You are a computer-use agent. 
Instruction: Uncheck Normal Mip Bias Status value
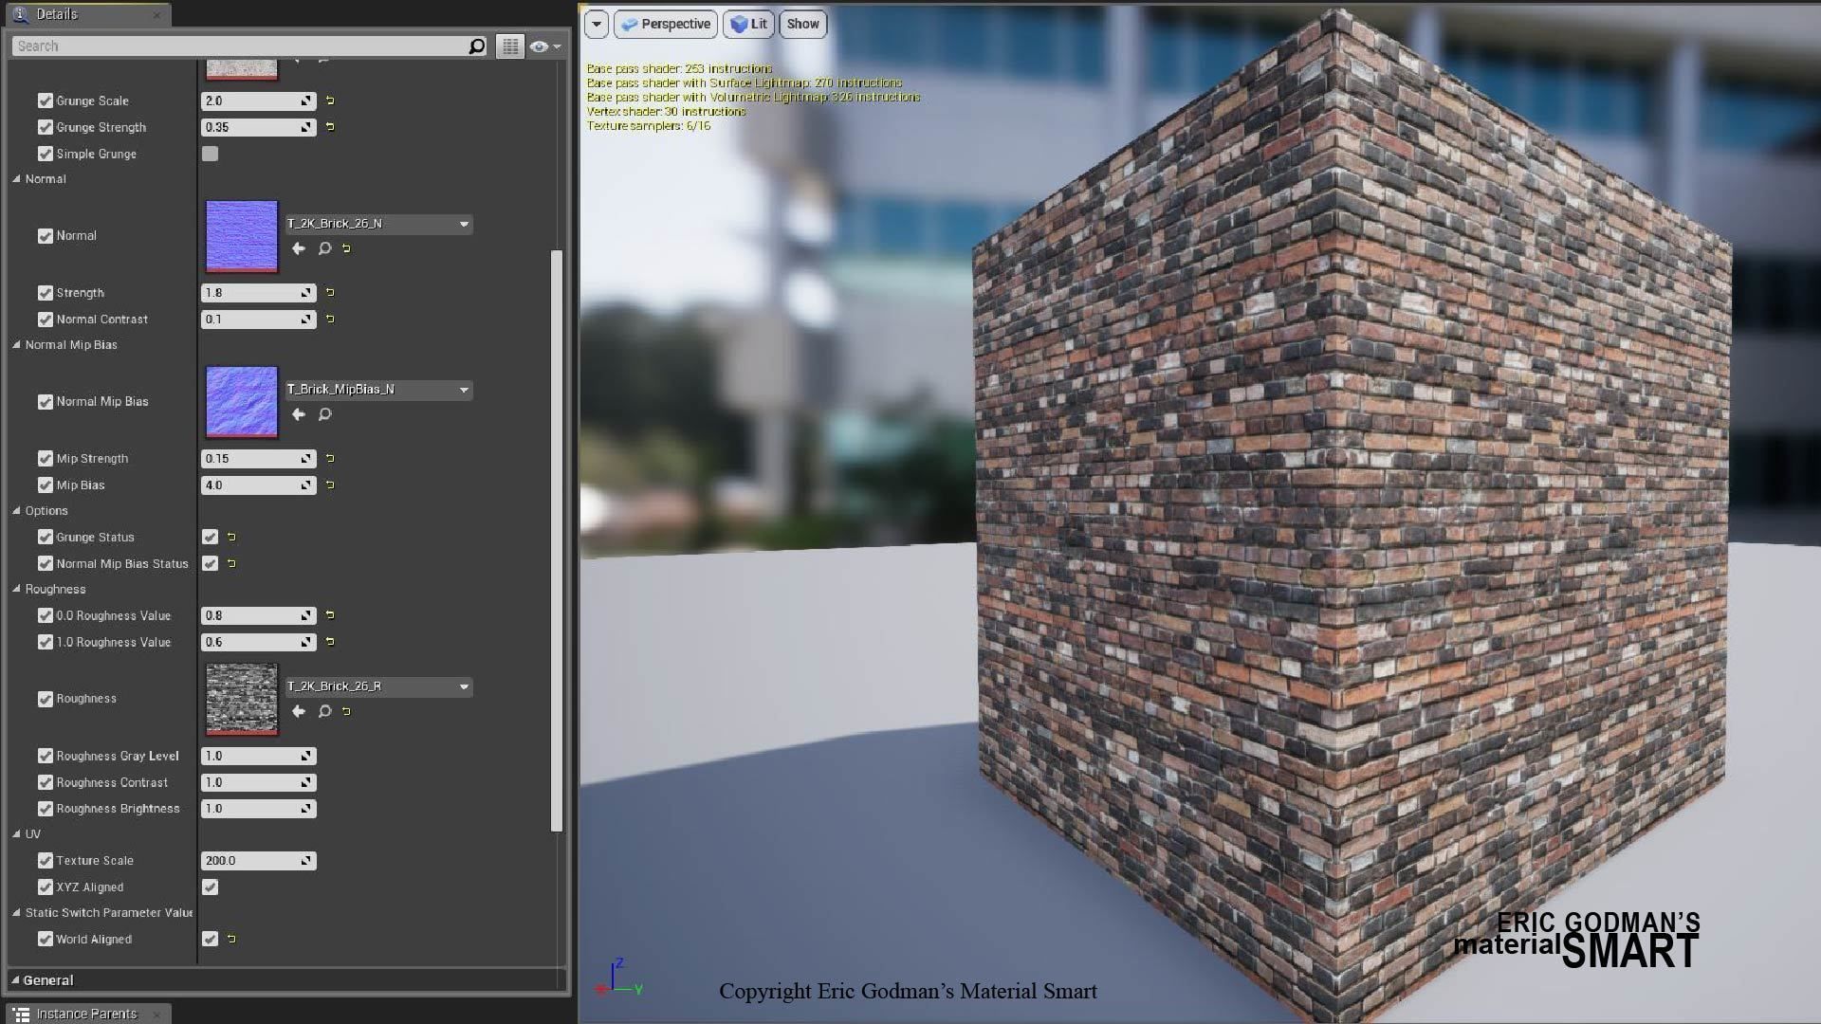(x=210, y=564)
